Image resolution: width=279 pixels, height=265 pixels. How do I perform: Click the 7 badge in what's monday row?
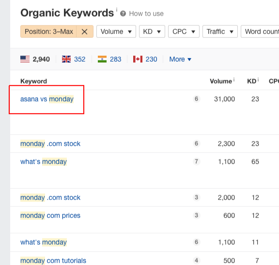[x=197, y=162]
